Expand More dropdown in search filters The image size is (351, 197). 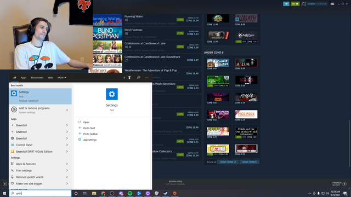click(62, 78)
